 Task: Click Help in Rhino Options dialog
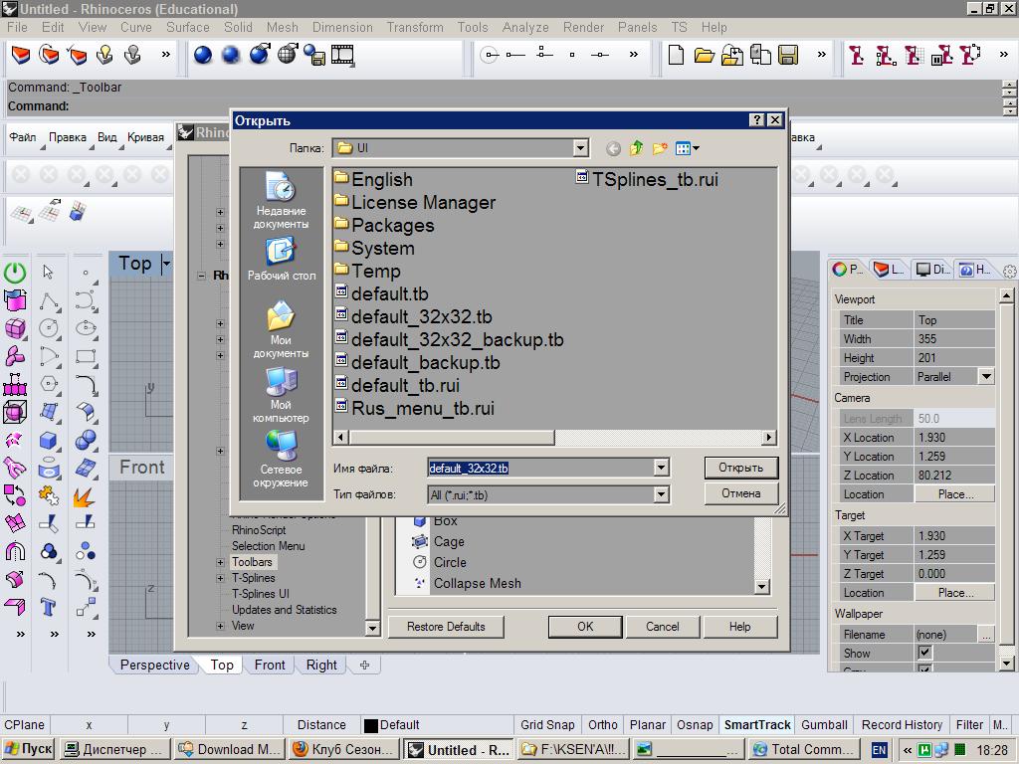739,627
